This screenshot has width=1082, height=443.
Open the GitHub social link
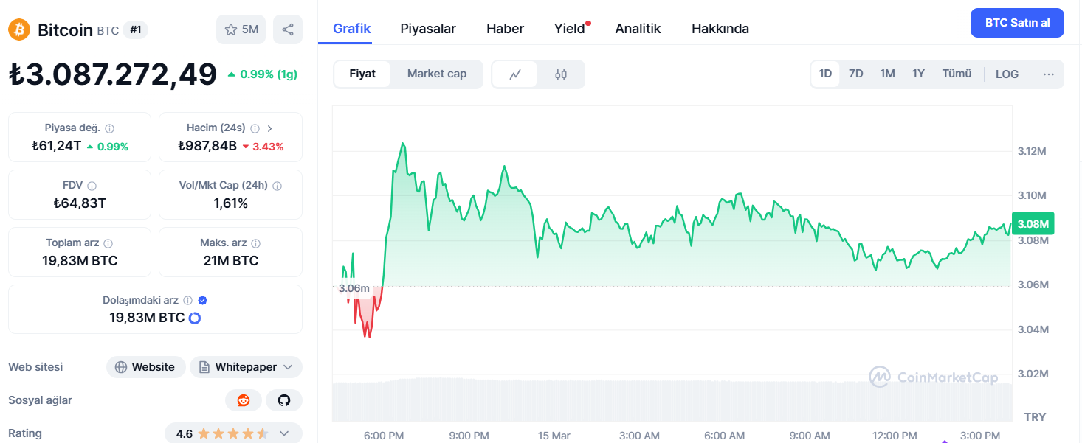click(284, 400)
